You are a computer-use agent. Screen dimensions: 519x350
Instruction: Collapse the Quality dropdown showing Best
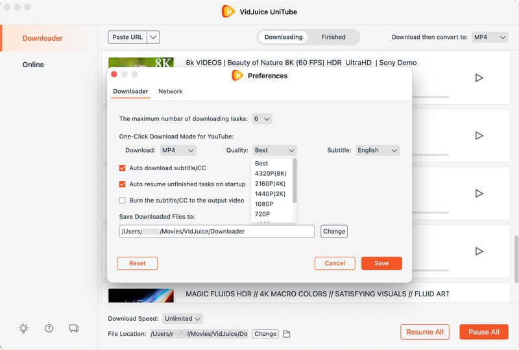pyautogui.click(x=274, y=150)
